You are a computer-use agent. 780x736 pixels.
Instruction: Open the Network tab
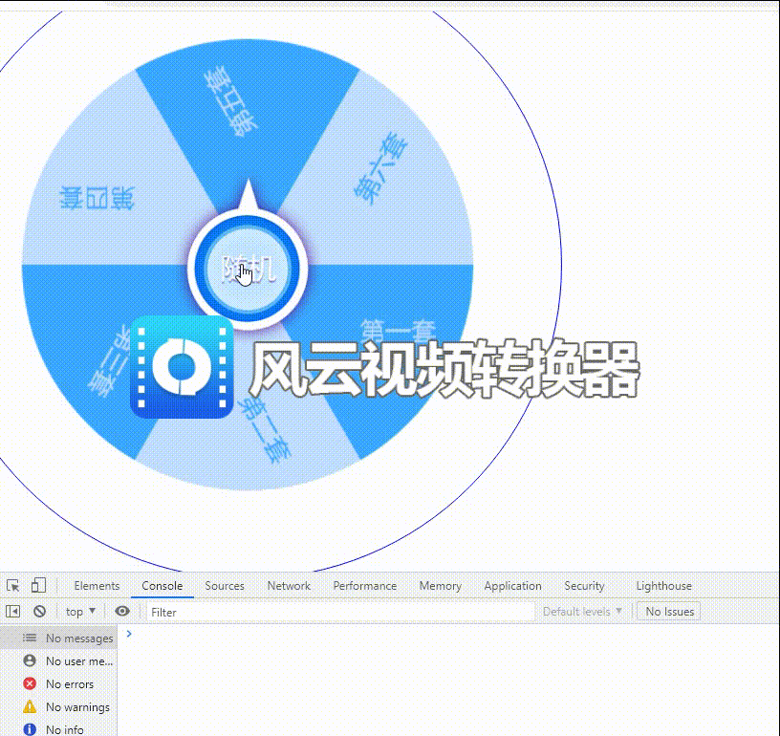(x=289, y=586)
